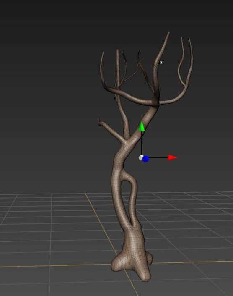Select the thin side trunk forming the loop
233x296 pixels.
tap(132, 198)
